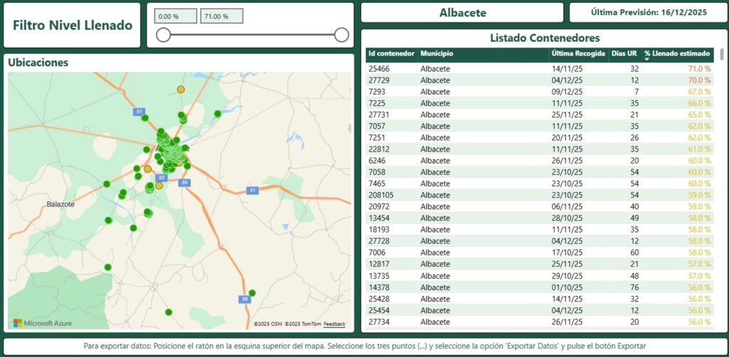
Task: Click the table's vertical scrollbar thumb
Action: point(723,55)
